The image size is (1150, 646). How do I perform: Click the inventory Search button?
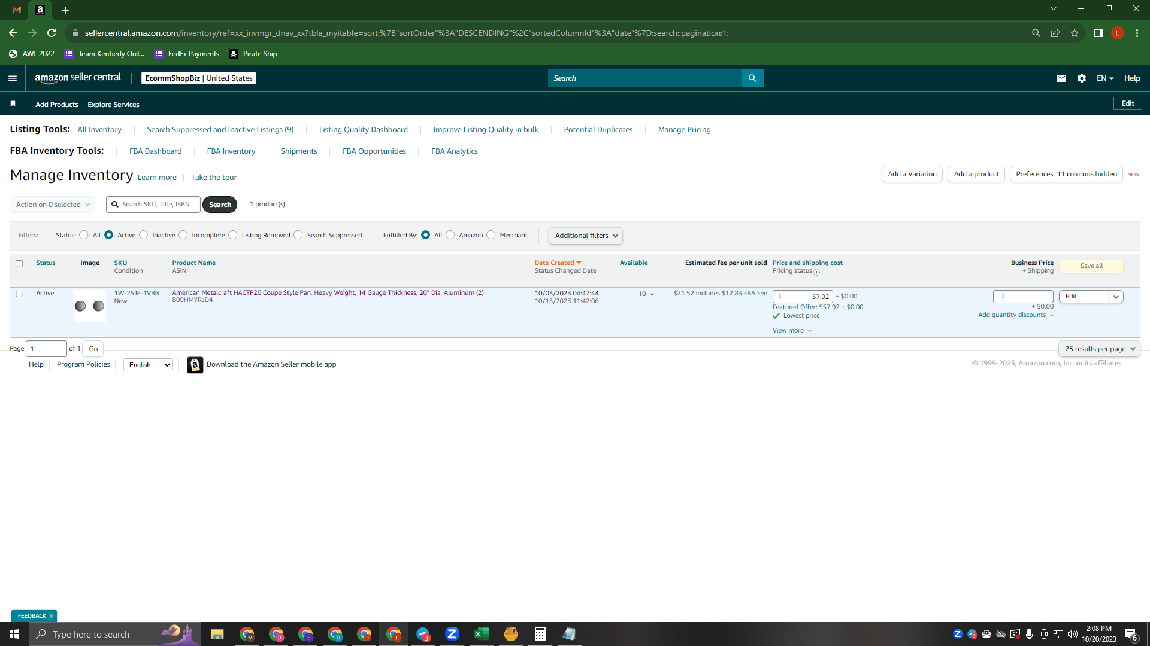pyautogui.click(x=220, y=205)
